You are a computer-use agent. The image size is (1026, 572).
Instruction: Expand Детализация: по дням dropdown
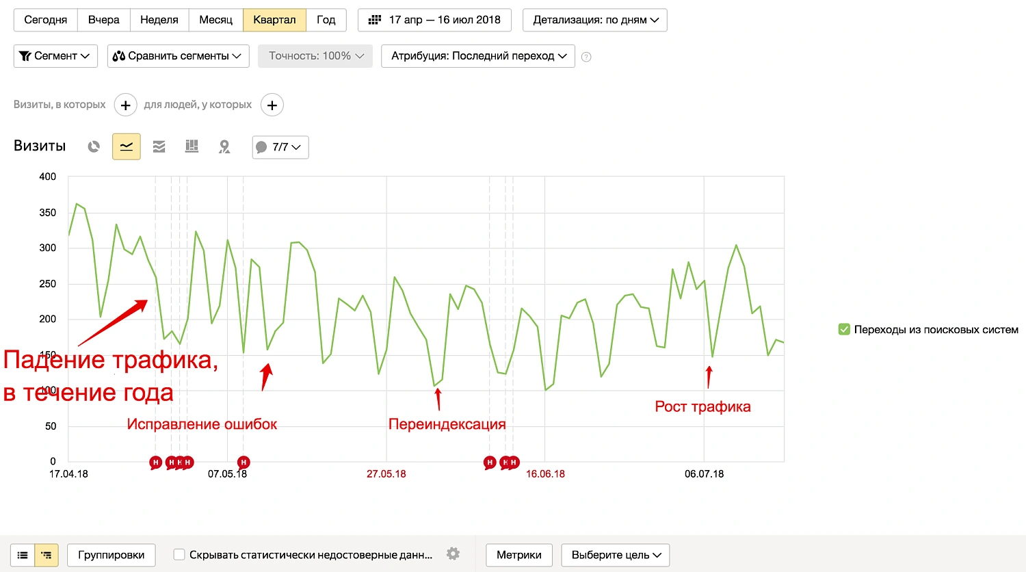point(594,20)
